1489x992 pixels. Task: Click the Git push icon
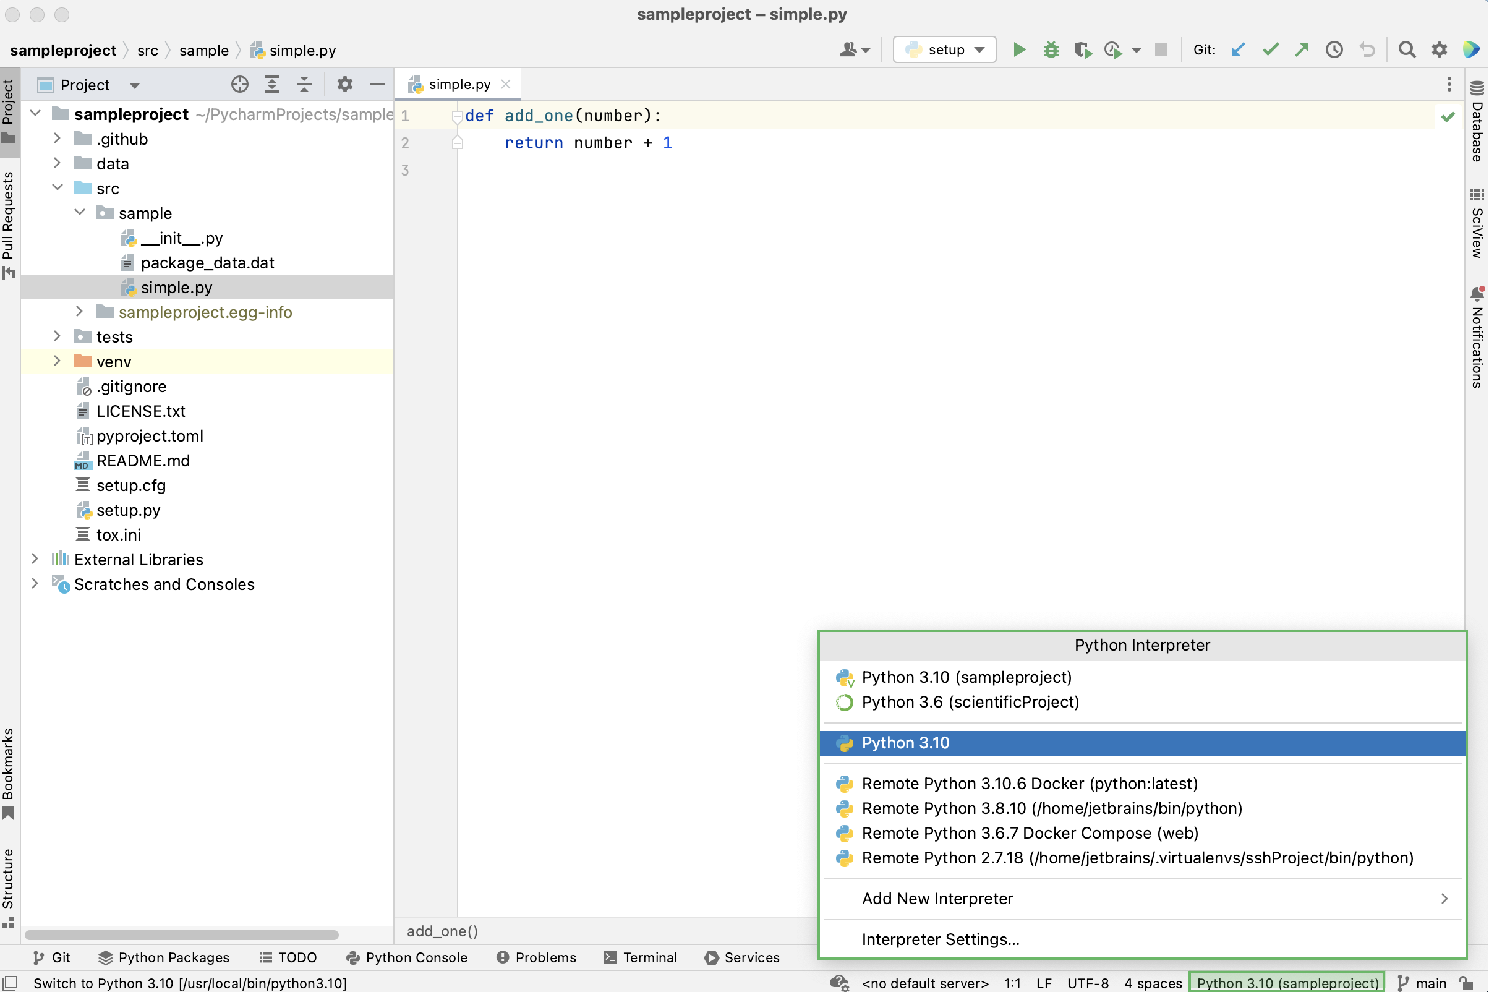1301,50
